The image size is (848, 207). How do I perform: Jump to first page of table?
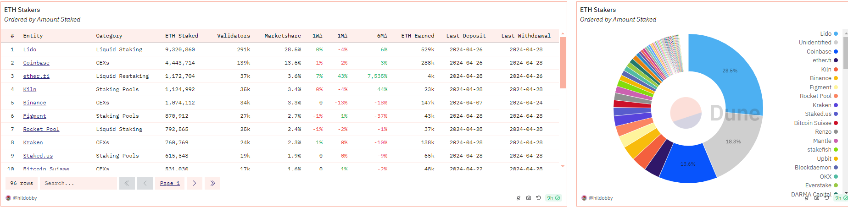127,183
